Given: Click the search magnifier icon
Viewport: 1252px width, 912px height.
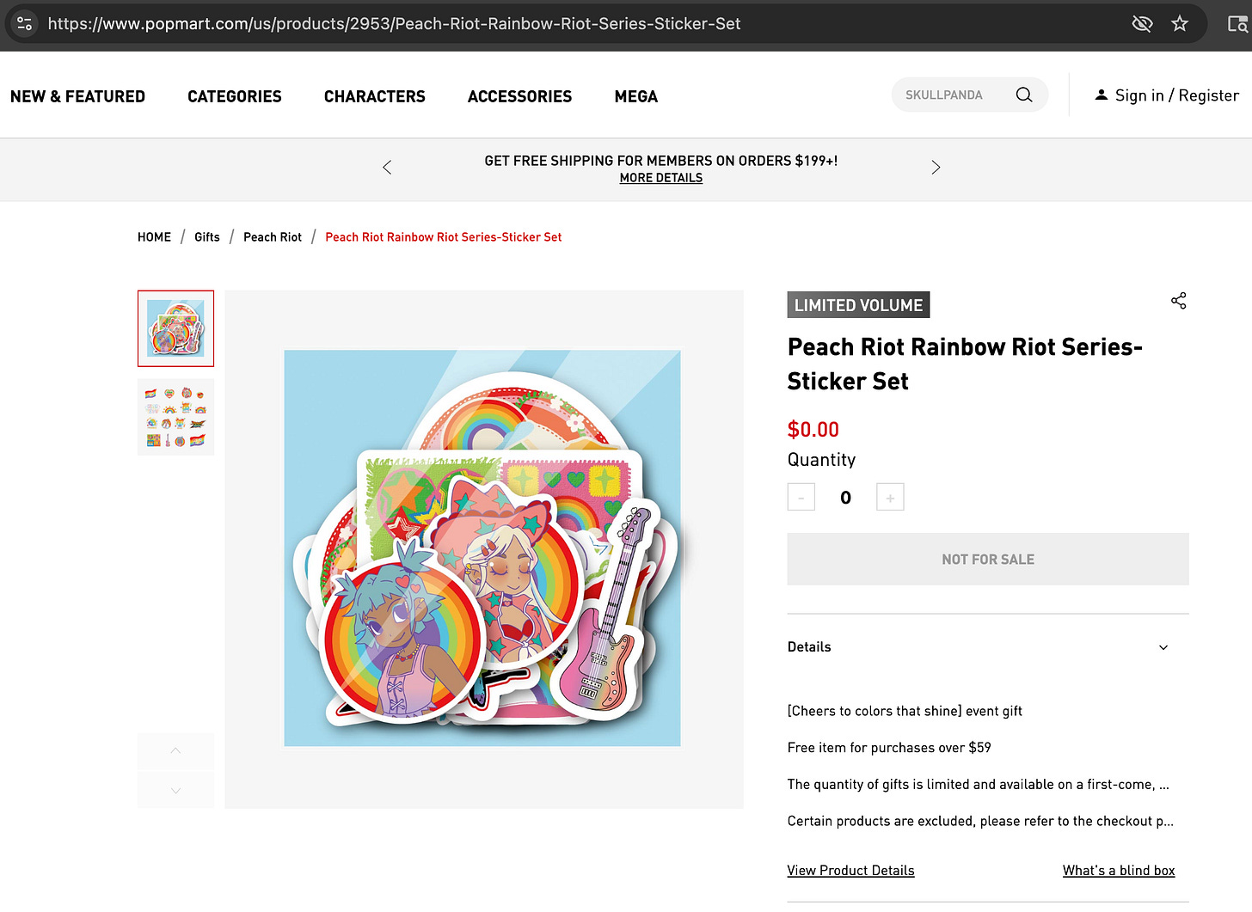Looking at the screenshot, I should click(x=1023, y=95).
